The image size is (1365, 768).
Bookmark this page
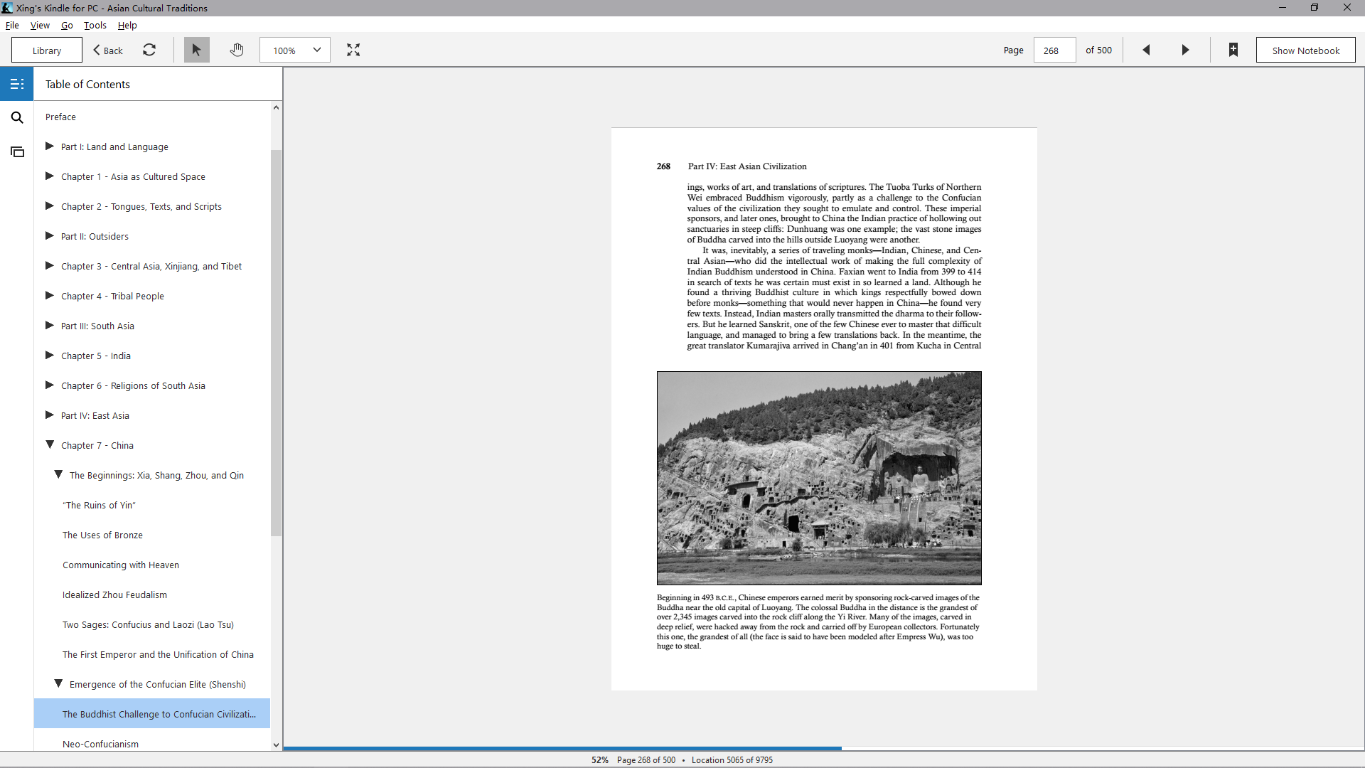[x=1233, y=50]
